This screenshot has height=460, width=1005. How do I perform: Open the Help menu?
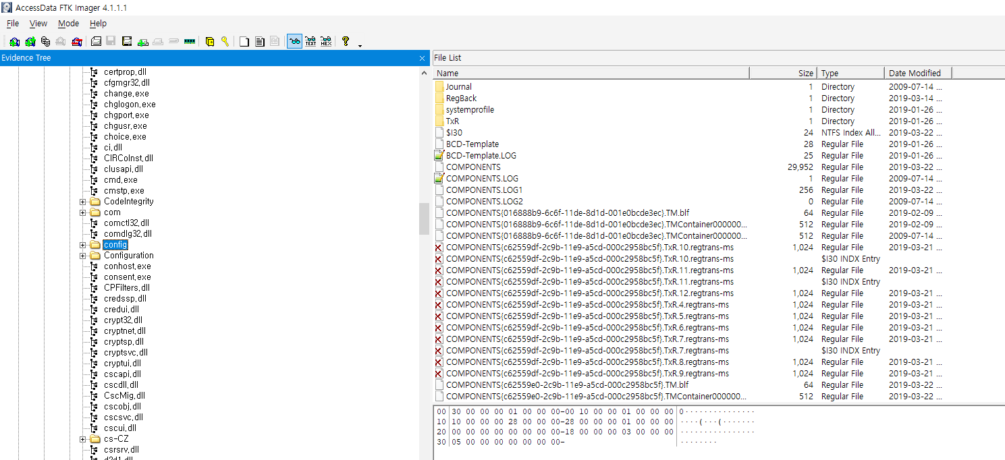point(99,24)
